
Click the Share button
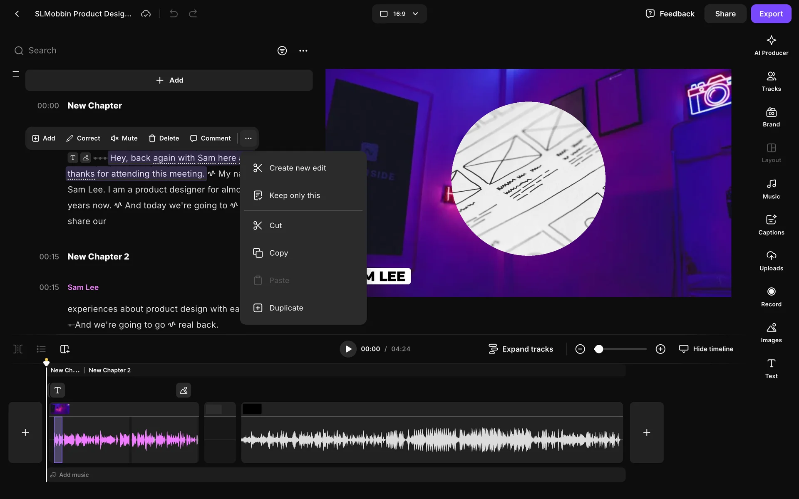(x=725, y=14)
